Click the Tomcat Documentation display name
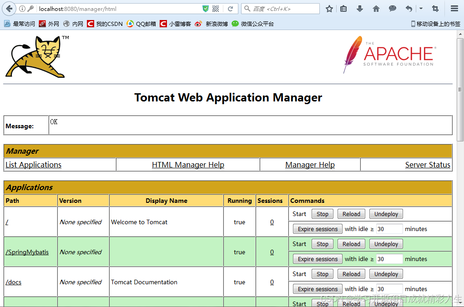The width and height of the screenshot is (464, 307). 144,282
